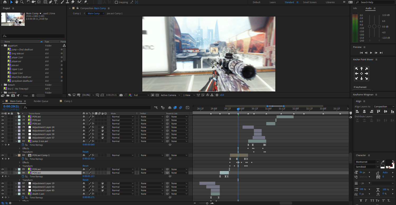Select the Puppet Pin tool
This screenshot has width=396, height=205.
click(86, 2)
